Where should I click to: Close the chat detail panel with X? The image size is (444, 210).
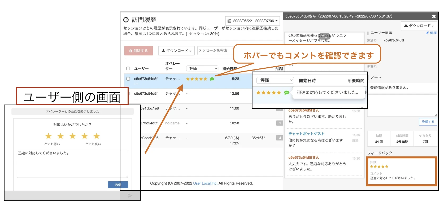point(434,16)
